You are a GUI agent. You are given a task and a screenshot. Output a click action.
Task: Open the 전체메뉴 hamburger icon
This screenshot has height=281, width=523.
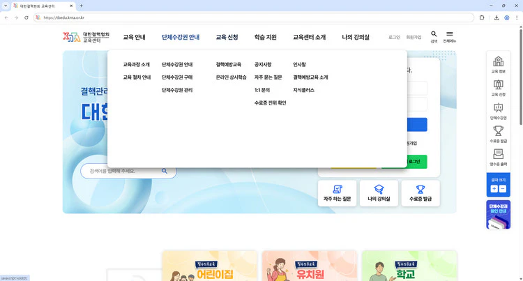(x=450, y=34)
